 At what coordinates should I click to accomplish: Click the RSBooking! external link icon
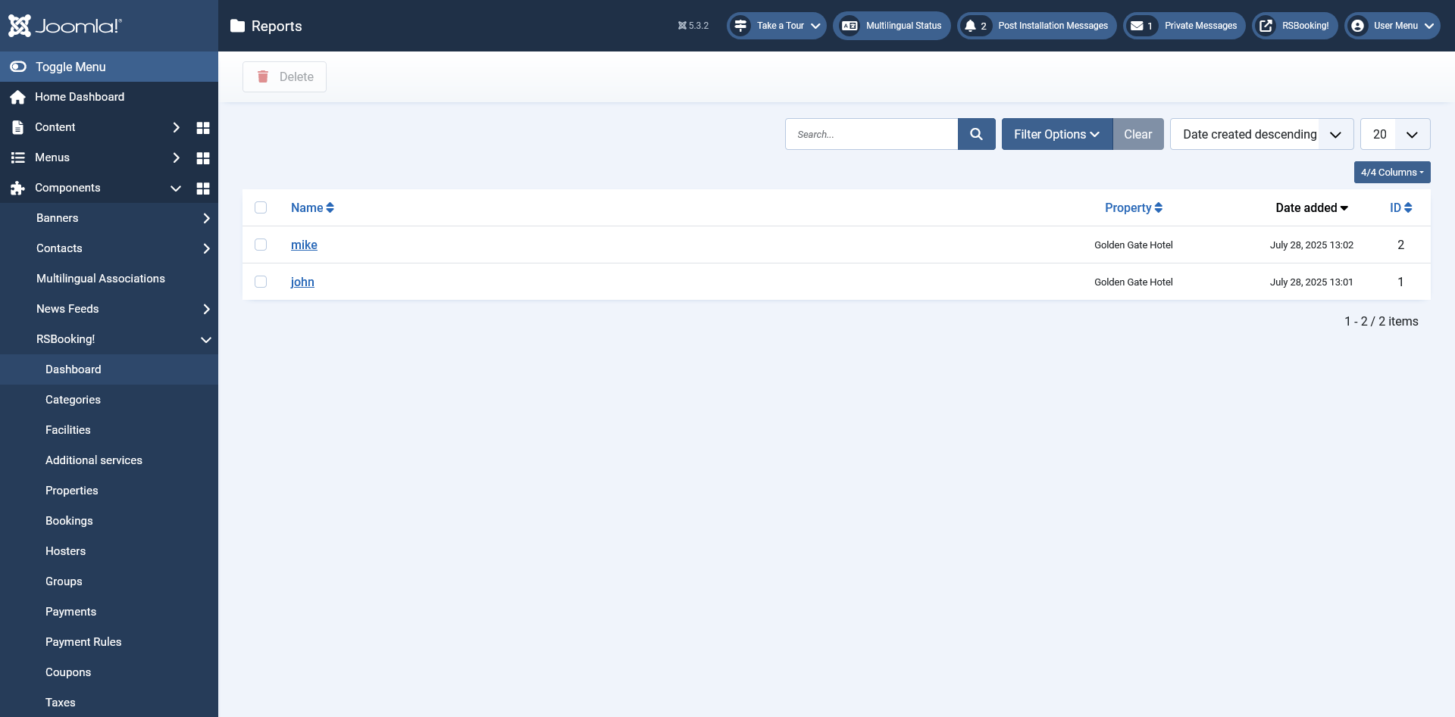click(1266, 26)
